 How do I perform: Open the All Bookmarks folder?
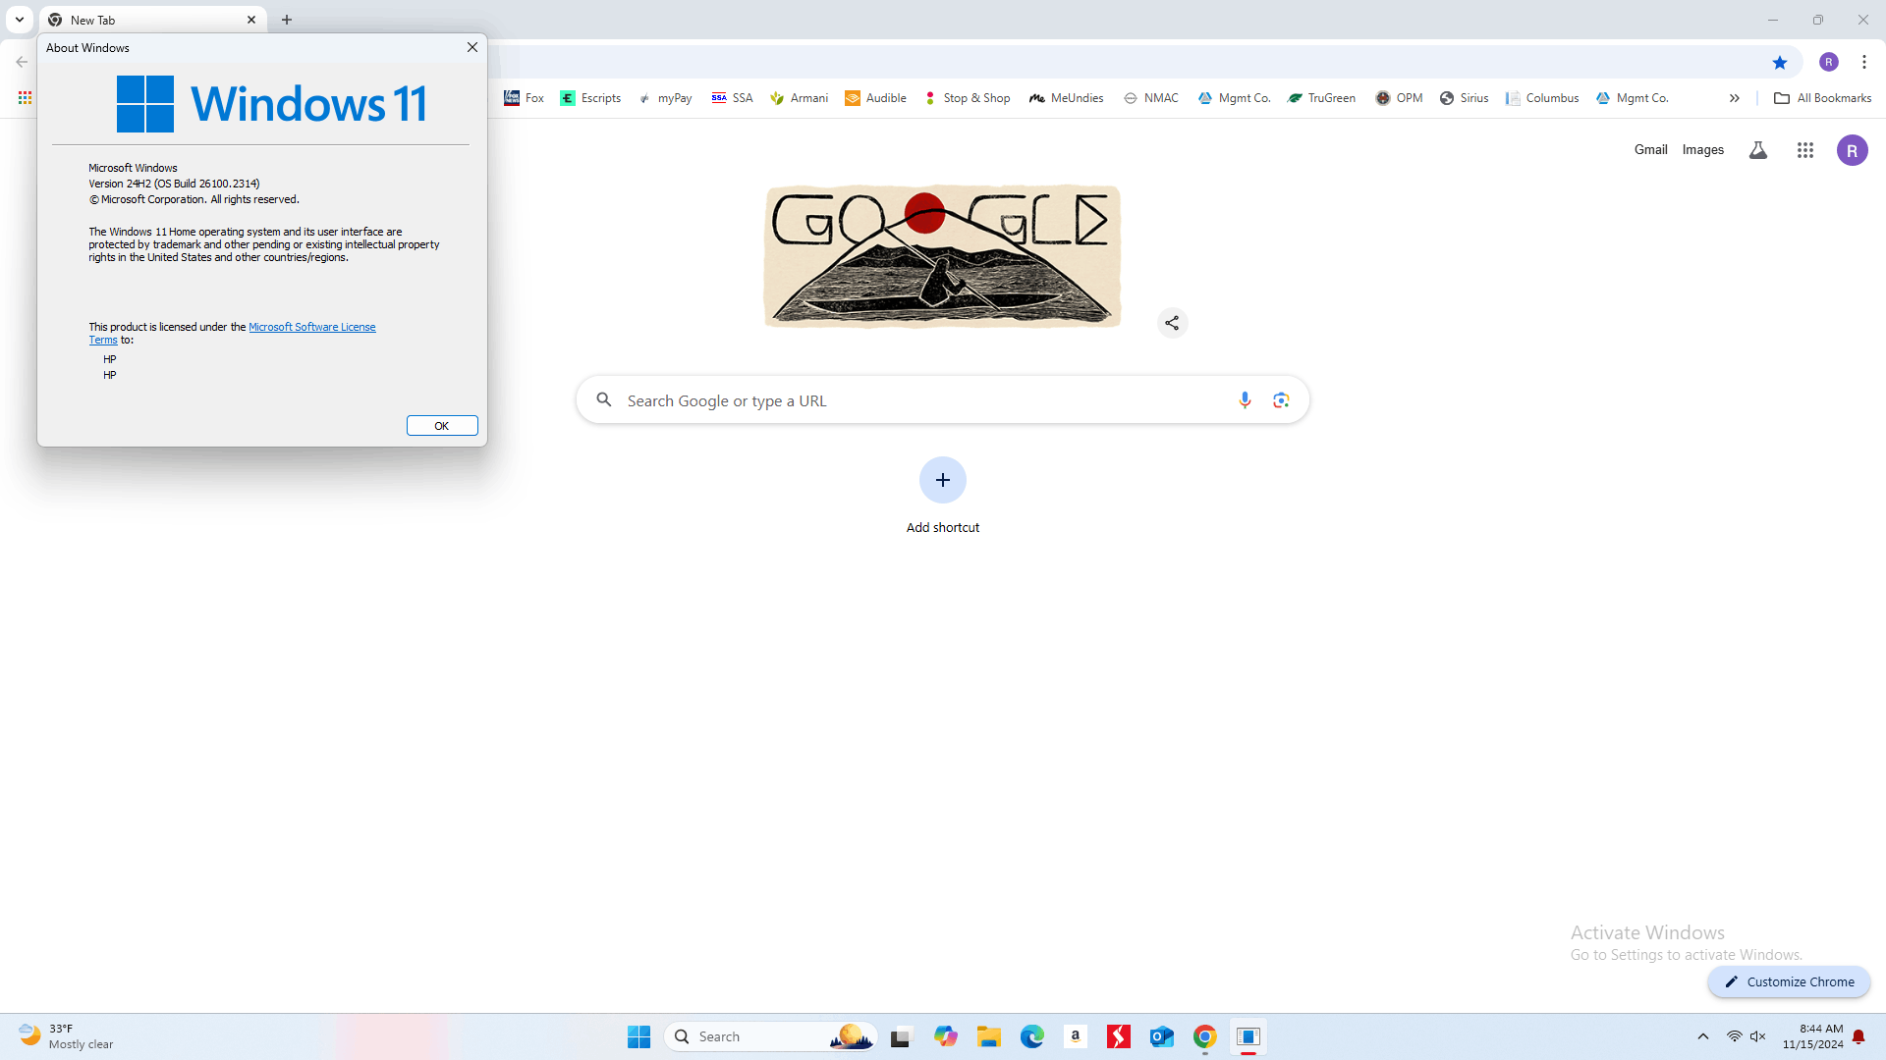[1822, 98]
